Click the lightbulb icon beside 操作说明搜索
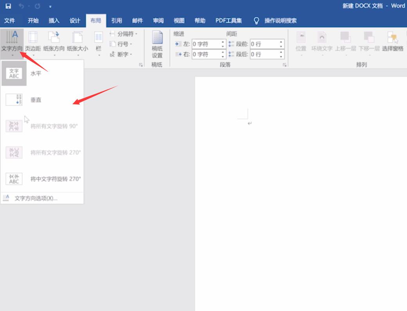Viewport: 407px width, 311px height. (256, 20)
